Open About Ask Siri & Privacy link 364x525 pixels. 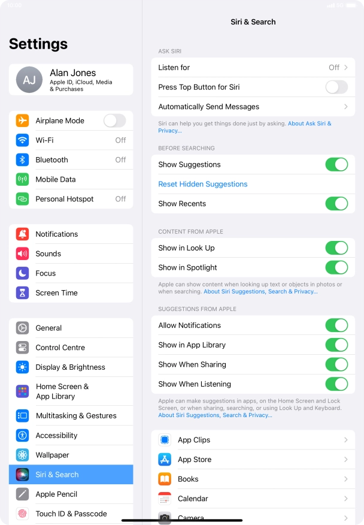point(244,127)
